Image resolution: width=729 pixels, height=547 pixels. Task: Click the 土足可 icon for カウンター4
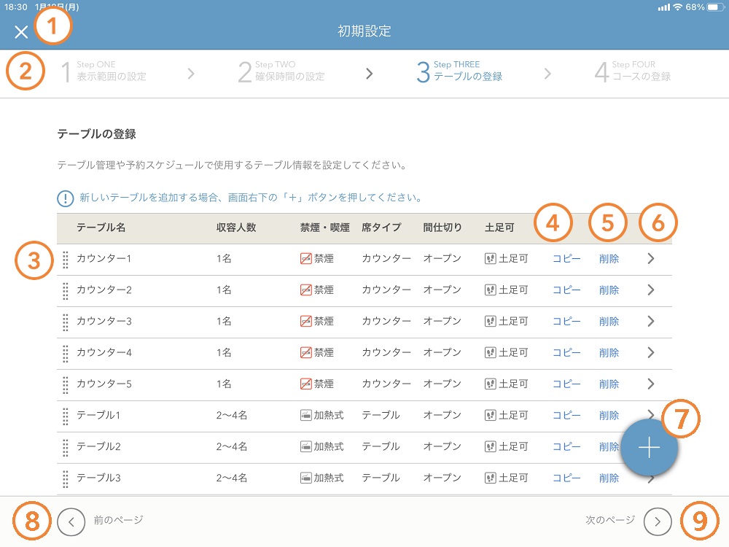click(x=489, y=352)
